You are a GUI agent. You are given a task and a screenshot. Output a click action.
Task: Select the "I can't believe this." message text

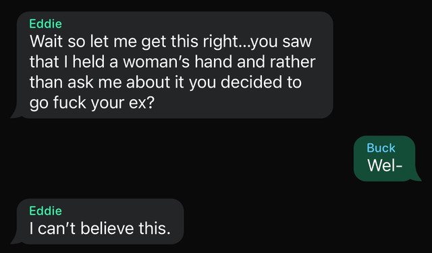(100, 228)
